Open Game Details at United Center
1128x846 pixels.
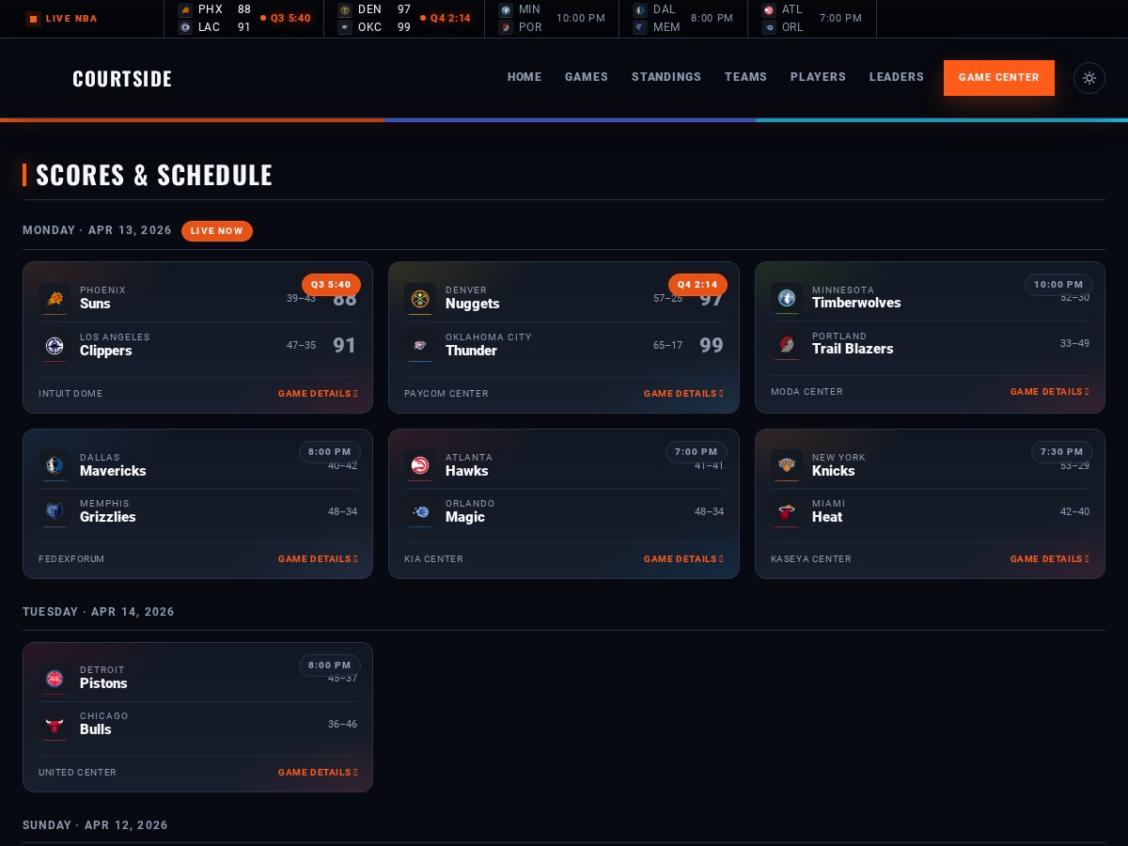coord(318,773)
